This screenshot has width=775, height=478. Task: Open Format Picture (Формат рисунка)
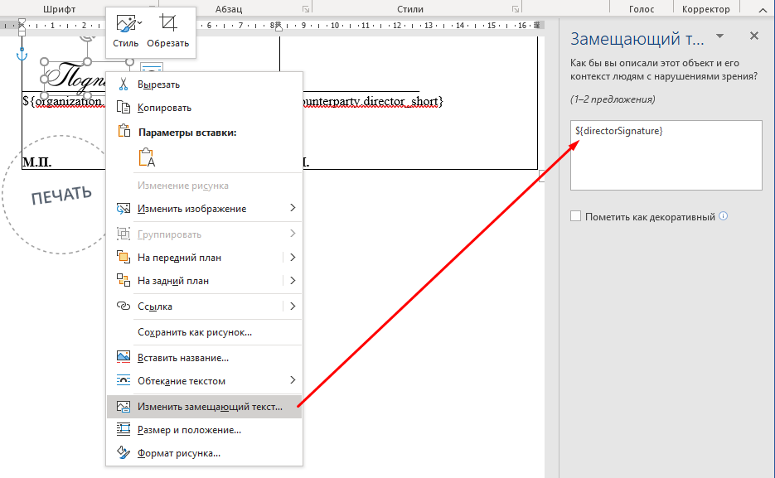178,453
